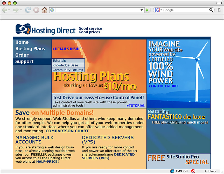
Task: Open the Forward history dropdown arrow
Action: pyautogui.click(x=21, y=10)
